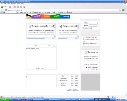This screenshot has width=127, height=101.
Task: Expand the MSN search box dropdown
Action: click(x=17, y=12)
